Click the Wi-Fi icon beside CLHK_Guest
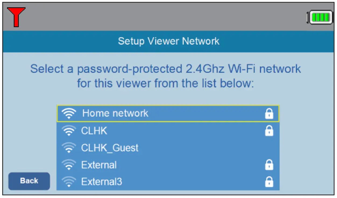This screenshot has width=337, height=198. [69, 147]
